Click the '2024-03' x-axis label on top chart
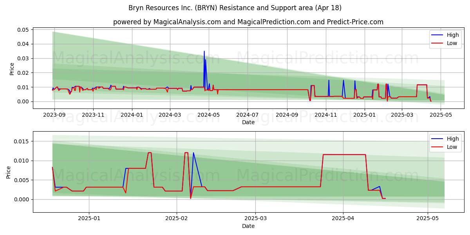 [170, 115]
